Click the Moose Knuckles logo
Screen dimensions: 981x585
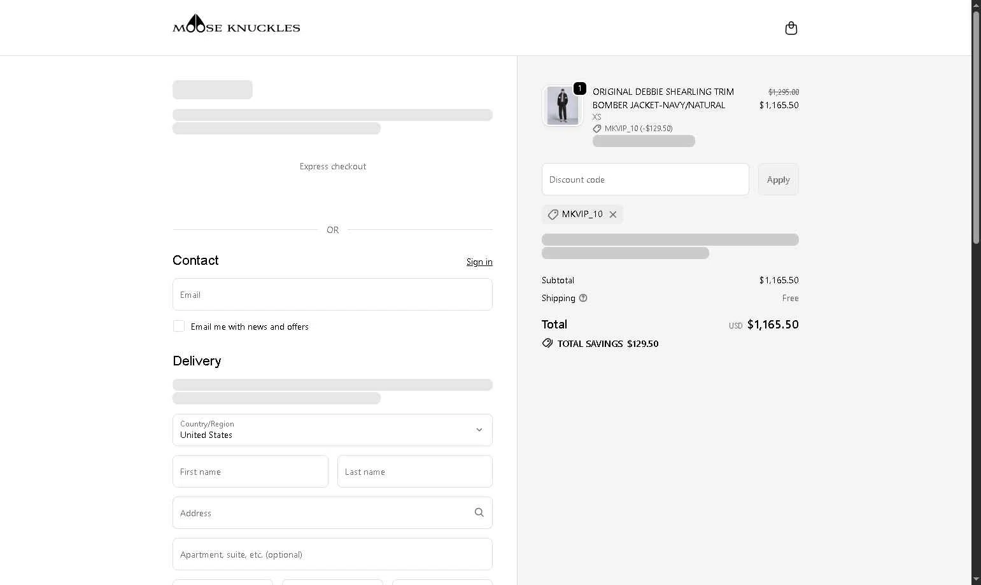tap(236, 24)
